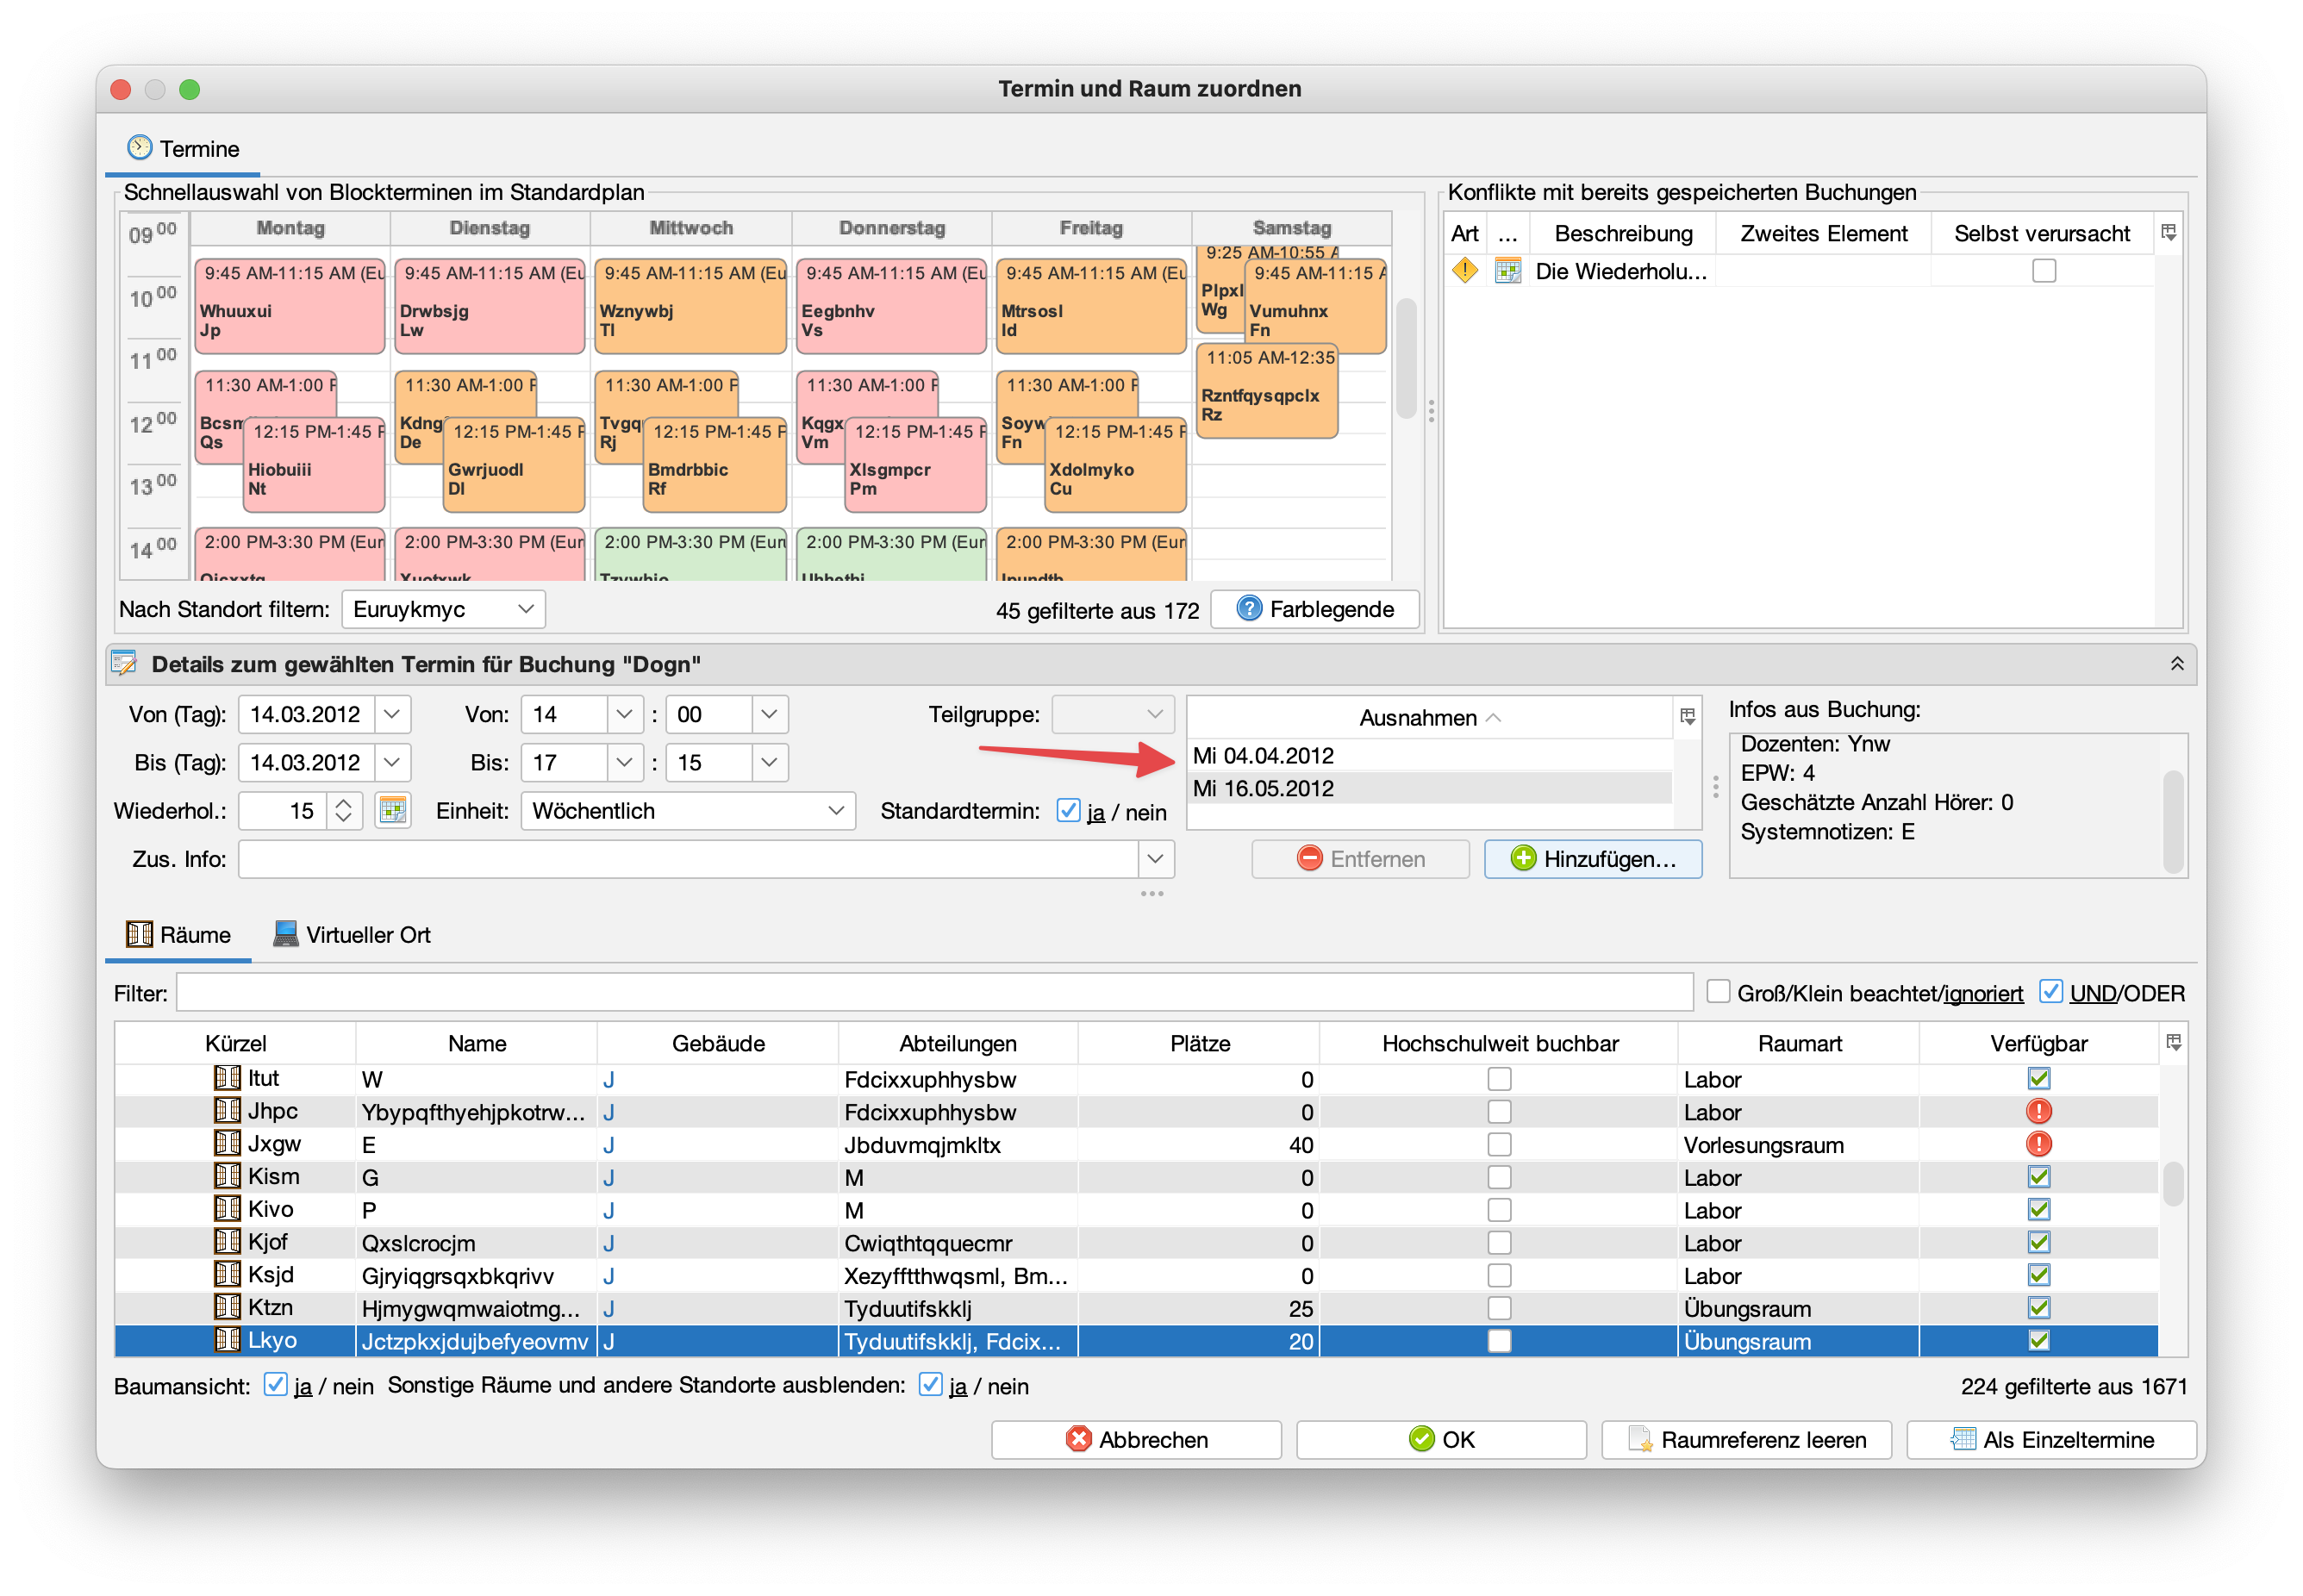Click the red unavailable icon for room Jhpc
This screenshot has width=2303, height=1596.
(2038, 1111)
